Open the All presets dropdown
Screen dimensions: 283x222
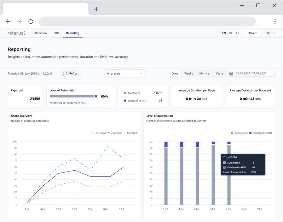pyautogui.click(x=125, y=74)
